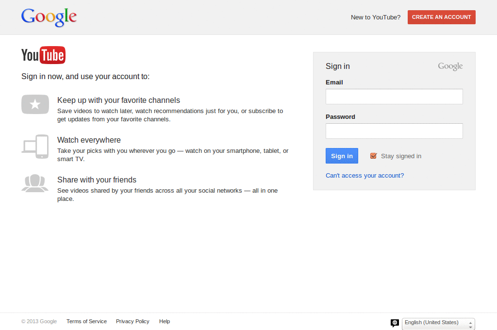Viewport: 497px width, 330px height.
Task: Click the New to YouTube? text
Action: [x=376, y=17]
